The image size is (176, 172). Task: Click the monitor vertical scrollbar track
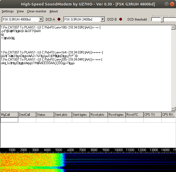pyautogui.click(x=173, y=68)
